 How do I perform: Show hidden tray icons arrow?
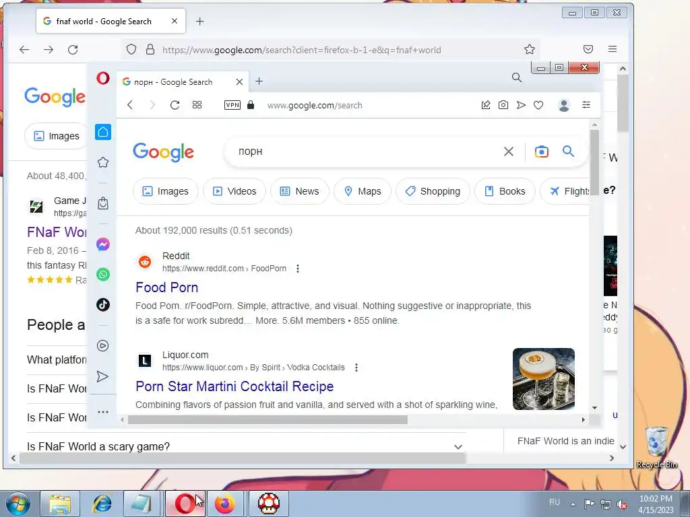pyautogui.click(x=573, y=504)
